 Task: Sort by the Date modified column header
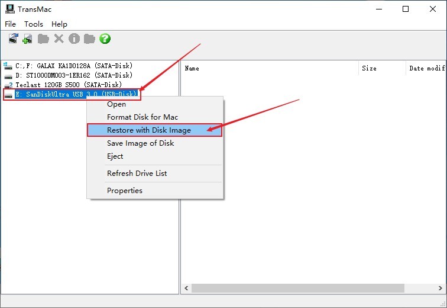pyautogui.click(x=426, y=68)
